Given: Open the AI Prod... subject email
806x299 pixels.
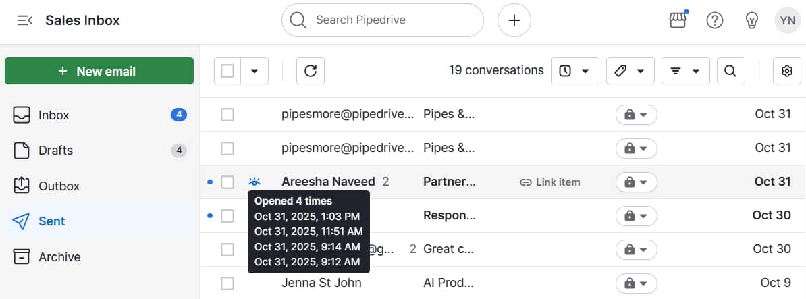Looking at the screenshot, I should click(448, 283).
